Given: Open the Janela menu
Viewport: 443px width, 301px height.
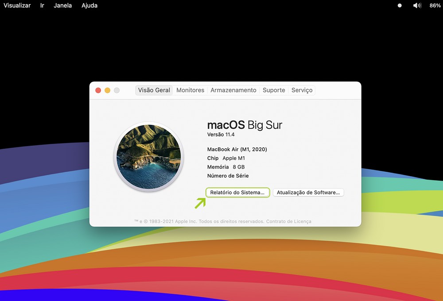Looking at the screenshot, I should (62, 6).
